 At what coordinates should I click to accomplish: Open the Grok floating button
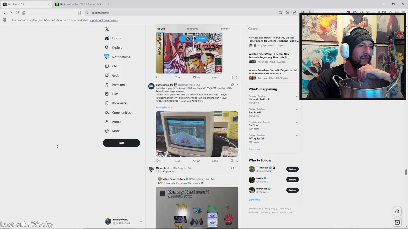pyautogui.click(x=397, y=211)
